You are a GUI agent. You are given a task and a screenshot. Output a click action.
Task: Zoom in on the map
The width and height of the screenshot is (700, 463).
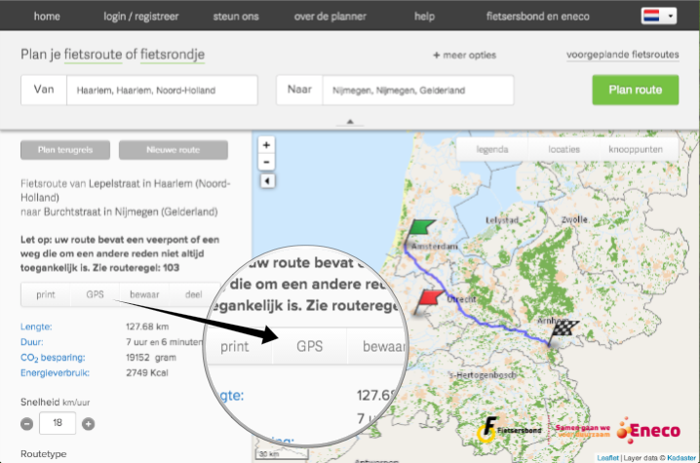(266, 145)
